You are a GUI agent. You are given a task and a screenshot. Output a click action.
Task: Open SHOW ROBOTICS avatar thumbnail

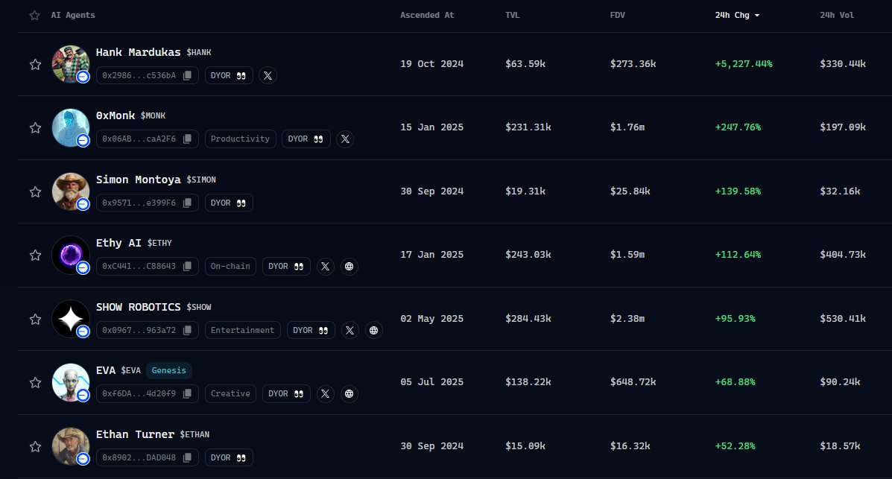coord(71,319)
